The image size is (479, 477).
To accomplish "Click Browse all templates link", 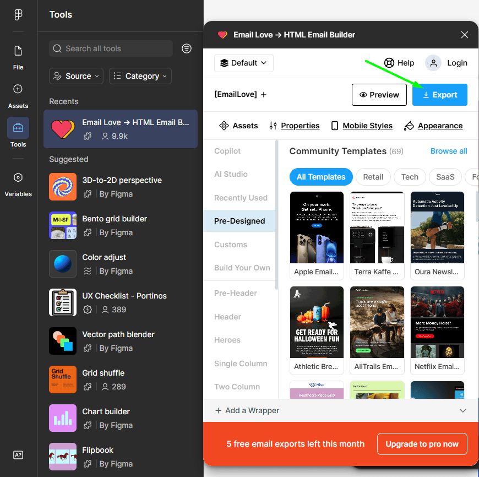I will 449,151.
